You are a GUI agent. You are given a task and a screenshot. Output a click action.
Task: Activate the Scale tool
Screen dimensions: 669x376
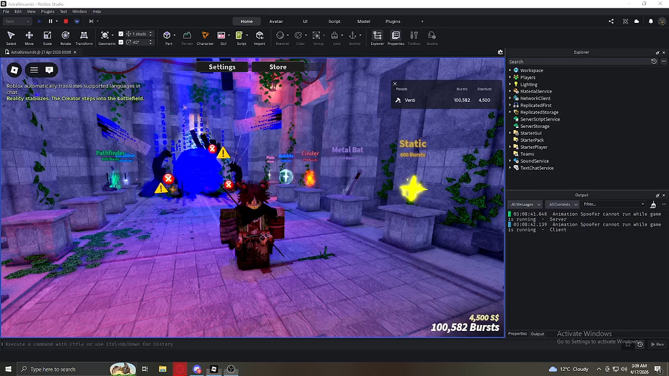pos(47,37)
